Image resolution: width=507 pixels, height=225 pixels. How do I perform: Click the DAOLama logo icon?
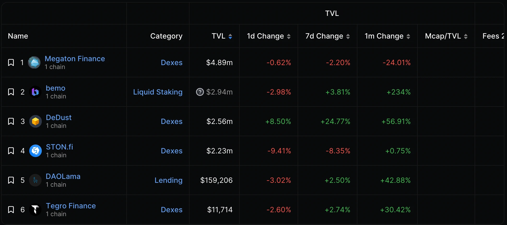[x=35, y=180]
